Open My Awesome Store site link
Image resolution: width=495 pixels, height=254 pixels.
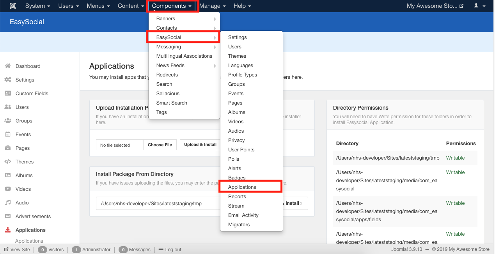coord(432,5)
